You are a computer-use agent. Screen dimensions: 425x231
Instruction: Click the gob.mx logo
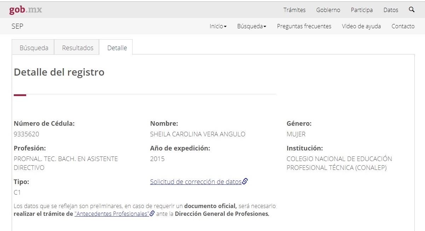coord(25,10)
